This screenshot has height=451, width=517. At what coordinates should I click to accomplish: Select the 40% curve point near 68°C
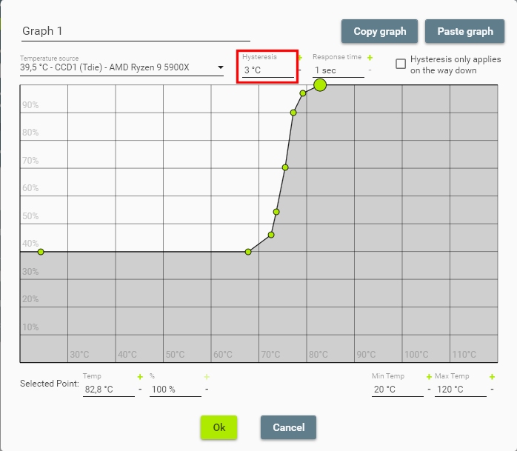[x=248, y=252]
